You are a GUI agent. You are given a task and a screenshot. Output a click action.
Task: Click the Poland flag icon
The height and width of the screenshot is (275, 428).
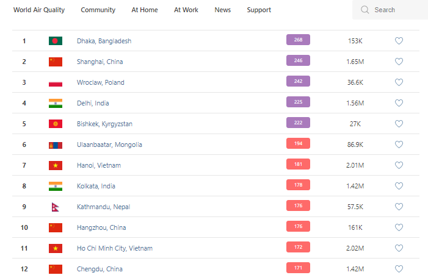pyautogui.click(x=56, y=82)
